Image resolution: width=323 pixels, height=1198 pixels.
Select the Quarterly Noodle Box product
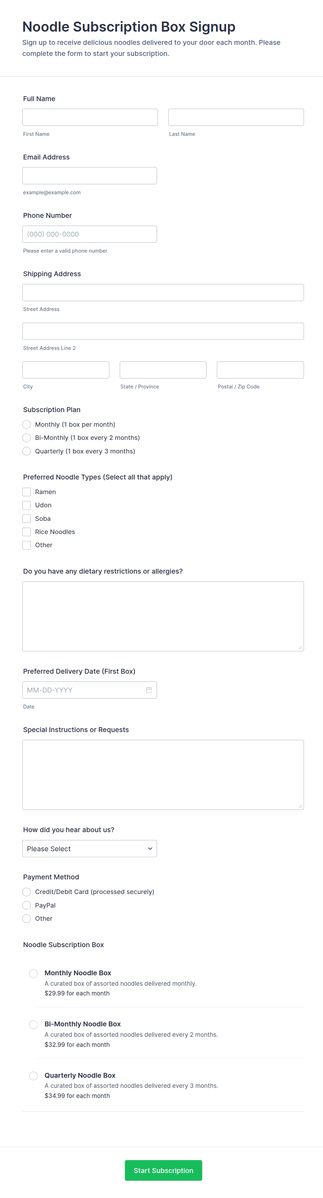(x=33, y=1076)
